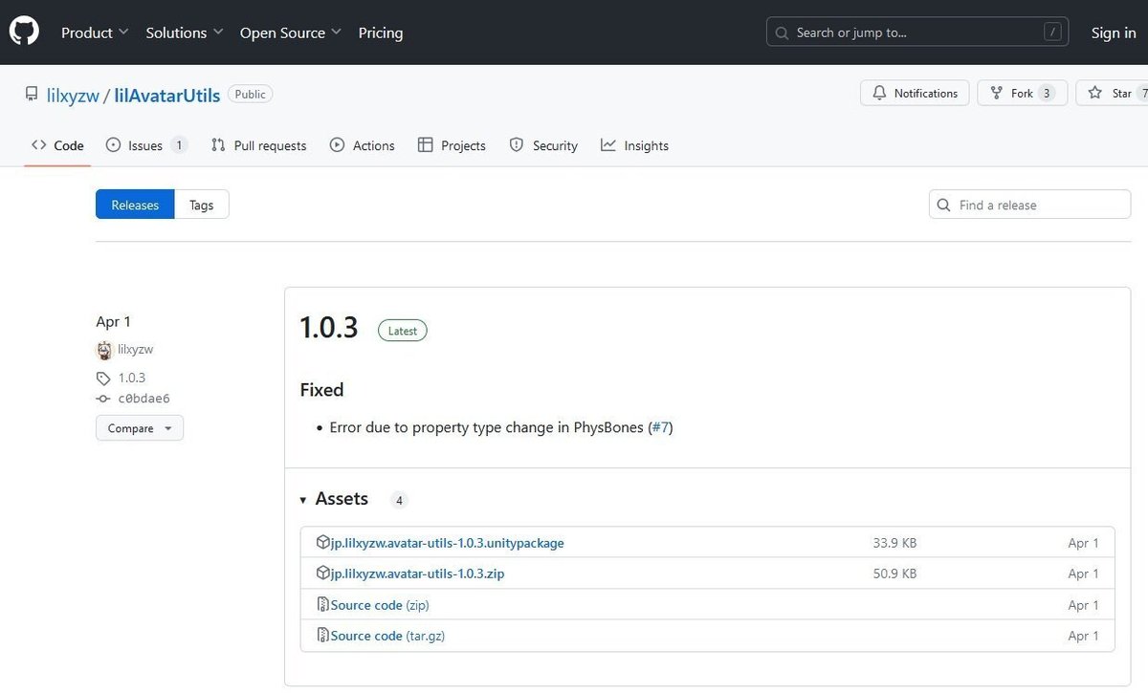Star the repository with the Star button

pyautogui.click(x=1112, y=93)
